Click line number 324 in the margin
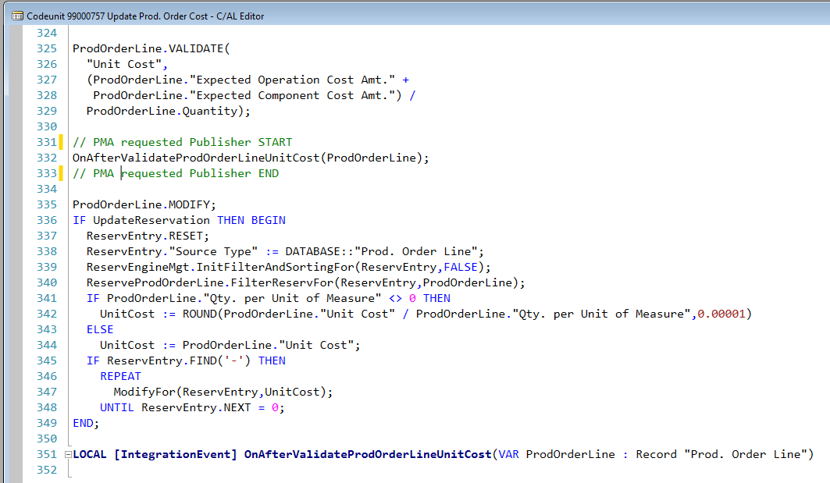Screen dimensions: 830x483 tap(45, 33)
